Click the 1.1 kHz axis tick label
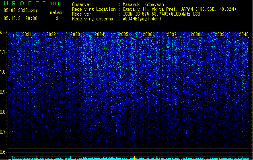Screen dimensions: 253x160 (3, 52)
